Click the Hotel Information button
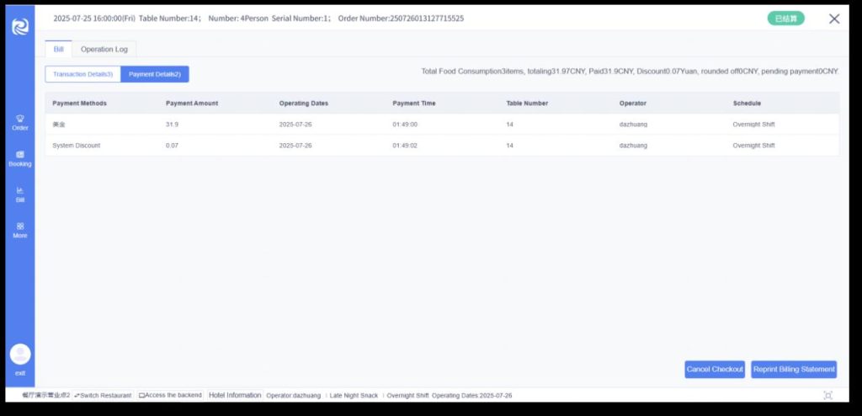The height and width of the screenshot is (416, 862). click(x=235, y=395)
